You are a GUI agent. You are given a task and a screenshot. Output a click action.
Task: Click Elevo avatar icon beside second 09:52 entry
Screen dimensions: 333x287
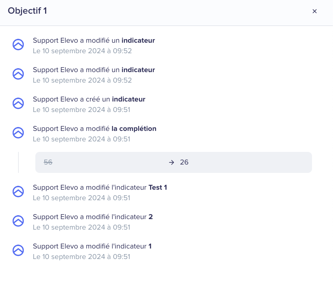18,74
